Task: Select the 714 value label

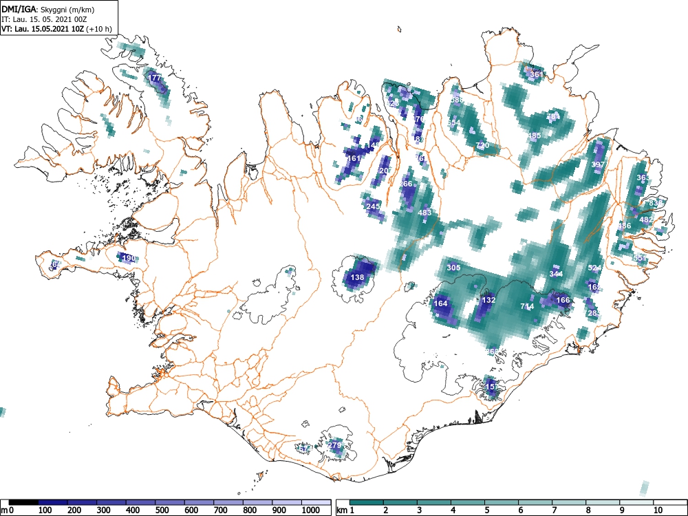Action: 527,306
